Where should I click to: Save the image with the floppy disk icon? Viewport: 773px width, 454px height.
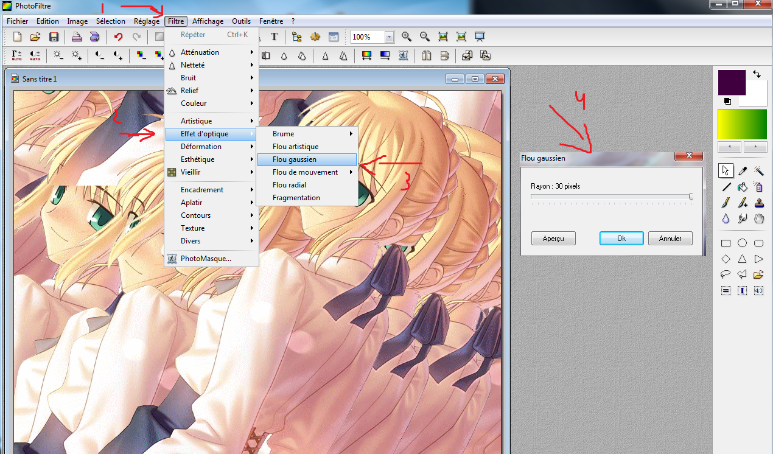point(54,37)
